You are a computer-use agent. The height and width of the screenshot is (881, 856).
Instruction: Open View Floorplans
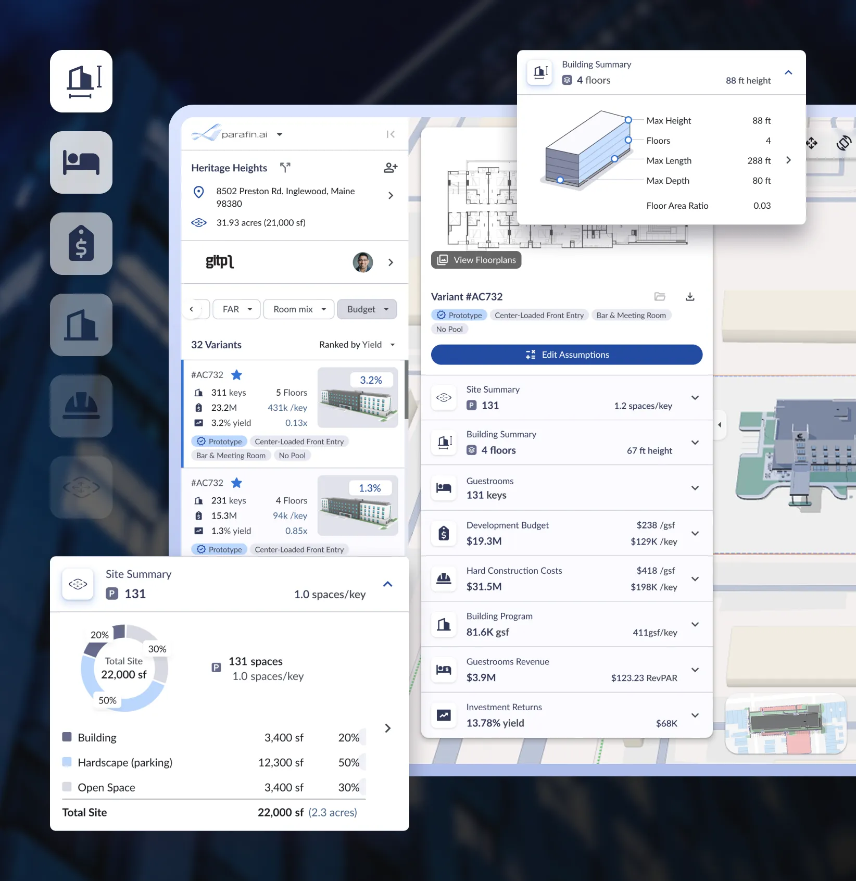click(x=475, y=260)
